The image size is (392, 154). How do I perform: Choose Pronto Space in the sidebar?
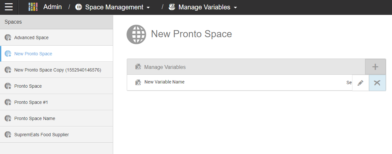tap(28, 86)
